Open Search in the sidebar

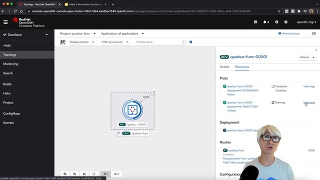[x=27, y=73]
